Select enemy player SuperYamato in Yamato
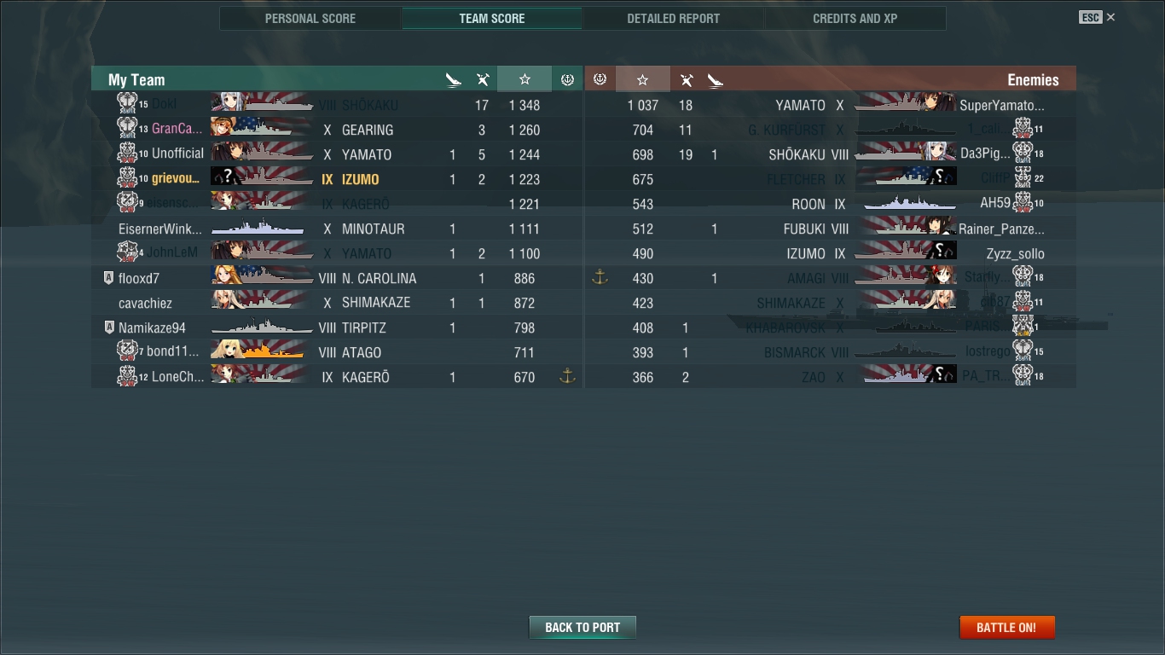The height and width of the screenshot is (655, 1165). (x=830, y=105)
